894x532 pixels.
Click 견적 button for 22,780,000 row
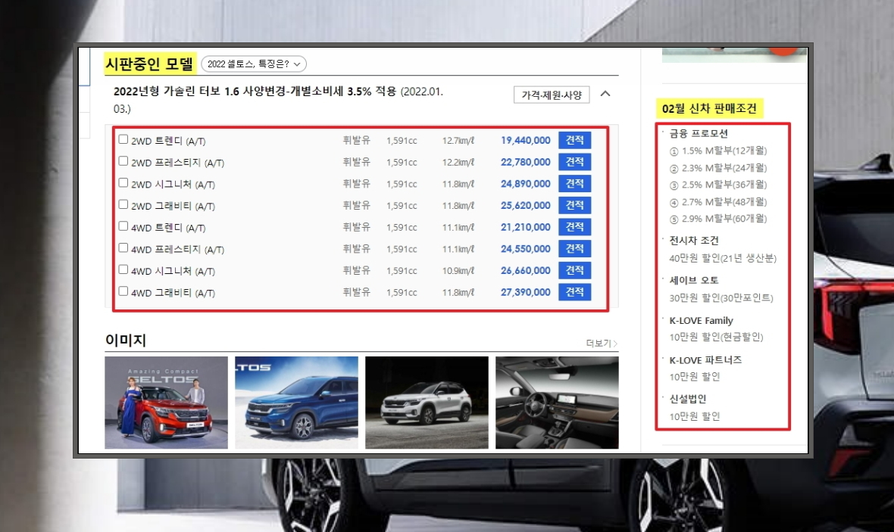[575, 162]
